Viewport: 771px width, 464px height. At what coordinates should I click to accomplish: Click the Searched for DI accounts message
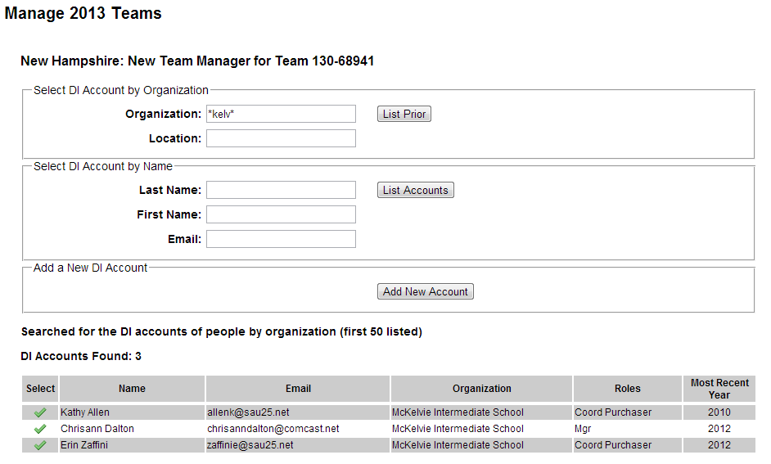pyautogui.click(x=221, y=331)
